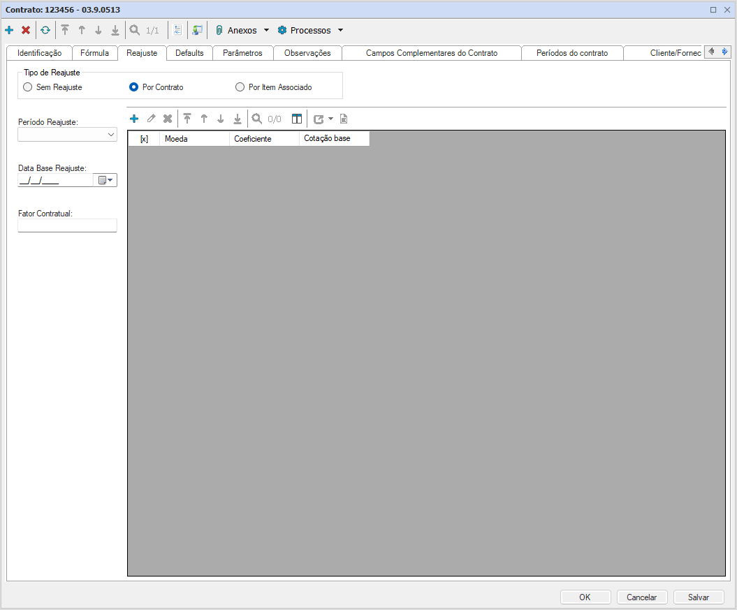The image size is (737, 610).
Task: Maximize the Contrato window
Action: pyautogui.click(x=713, y=9)
